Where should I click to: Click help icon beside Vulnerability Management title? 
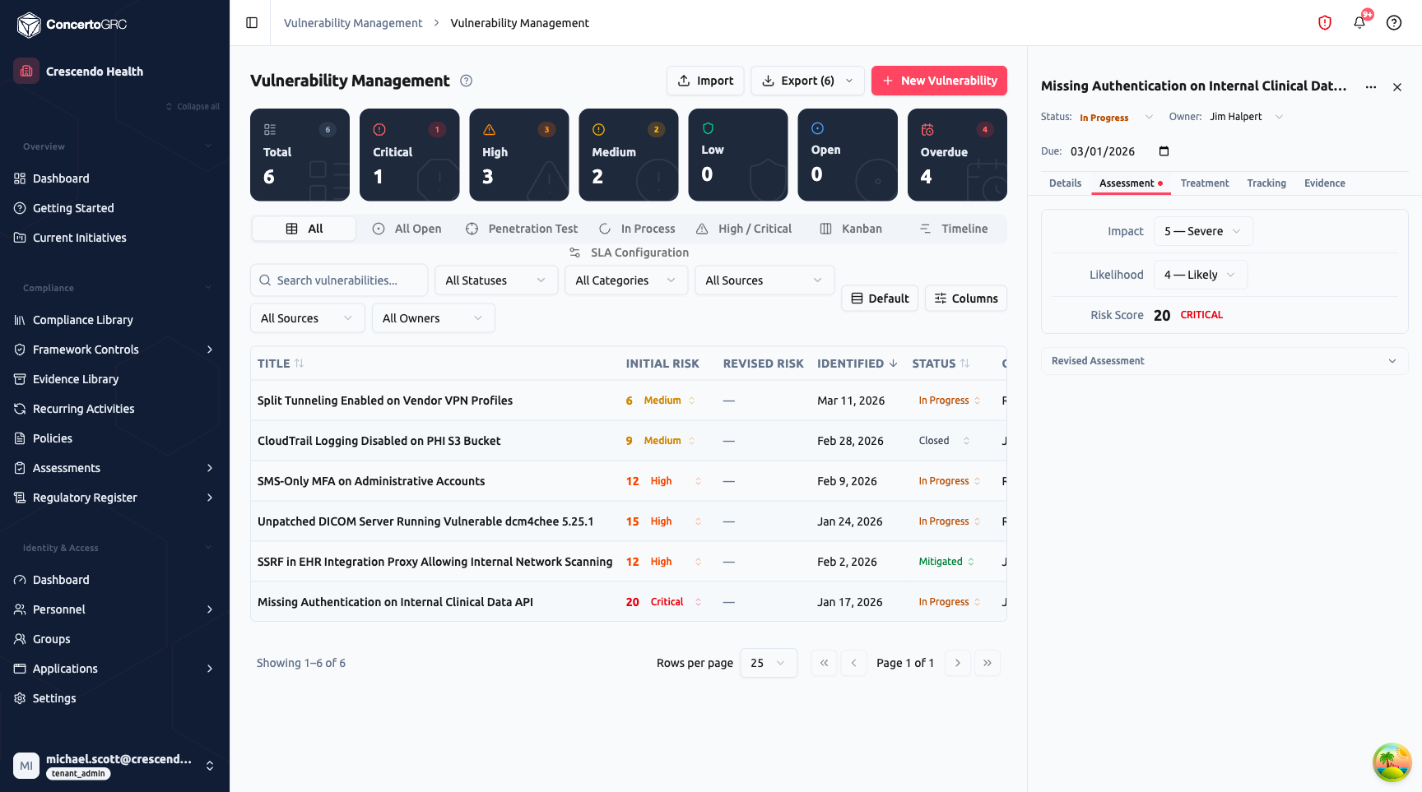467,81
